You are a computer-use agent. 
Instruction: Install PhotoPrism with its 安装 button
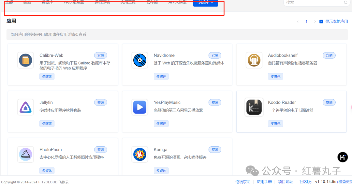[101, 150]
